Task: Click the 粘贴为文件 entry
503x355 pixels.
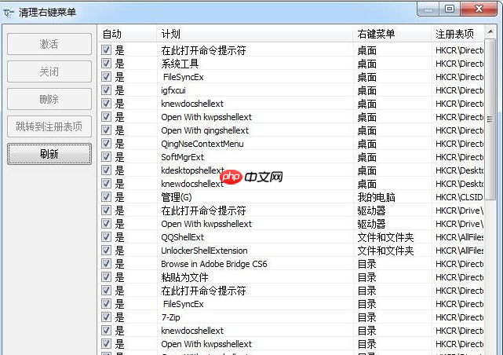Action: click(184, 277)
